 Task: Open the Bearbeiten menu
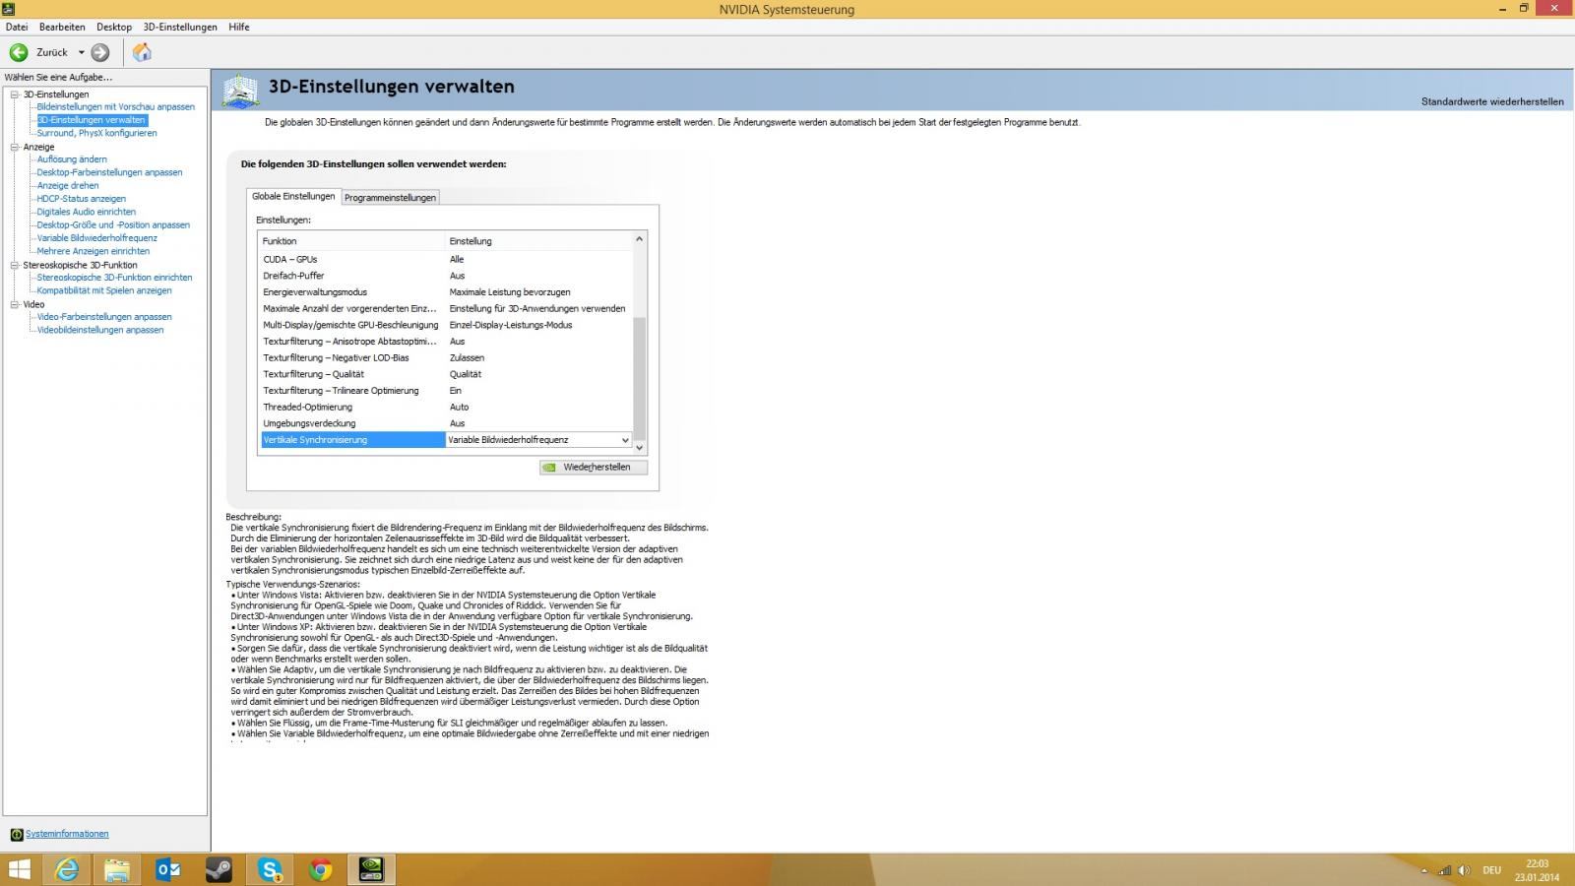tap(62, 27)
